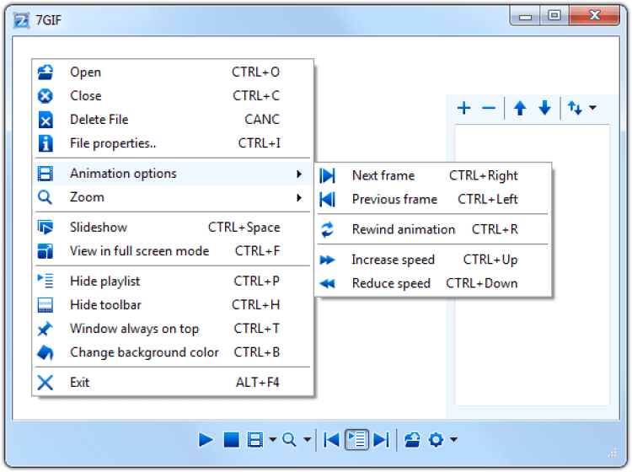Open the sort dropdown arrow in the playlist toolbar
Viewport: 632px width, 472px height.
592,108
